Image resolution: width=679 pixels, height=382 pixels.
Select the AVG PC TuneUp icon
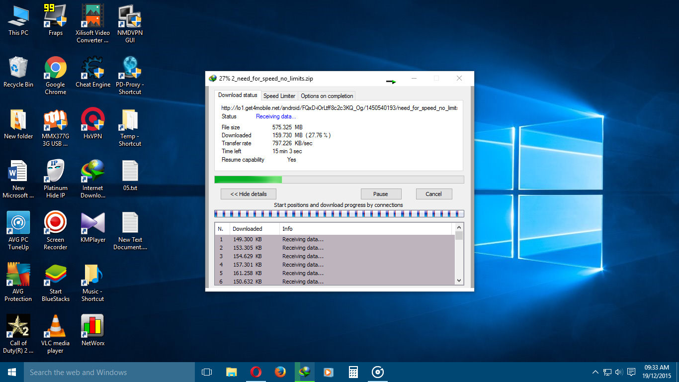pyautogui.click(x=18, y=231)
